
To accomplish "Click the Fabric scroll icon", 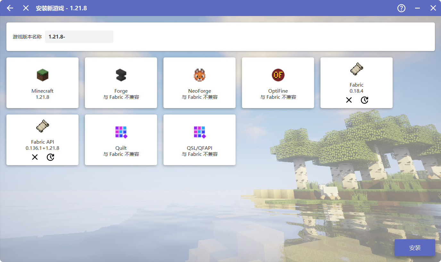I will point(356,69).
